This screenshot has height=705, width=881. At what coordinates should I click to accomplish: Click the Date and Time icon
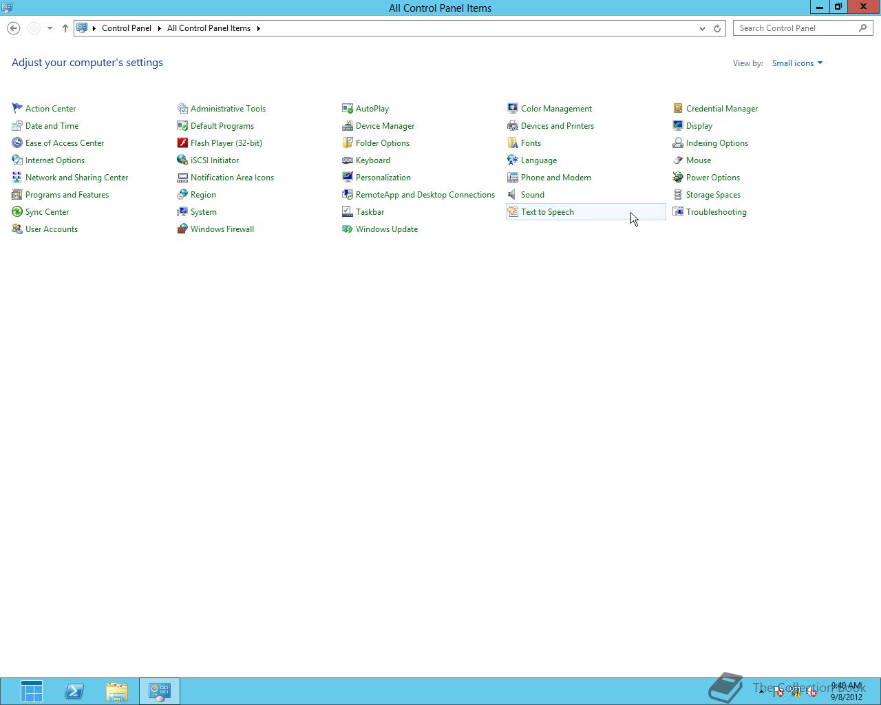[17, 125]
